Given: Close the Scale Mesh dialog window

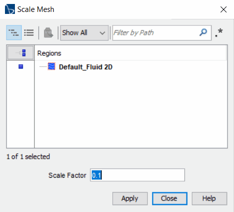Looking at the screenshot, I should click(224, 9).
